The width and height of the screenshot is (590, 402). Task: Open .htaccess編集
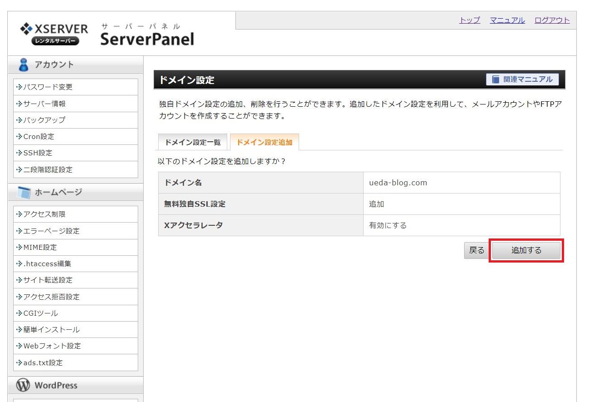(75, 263)
